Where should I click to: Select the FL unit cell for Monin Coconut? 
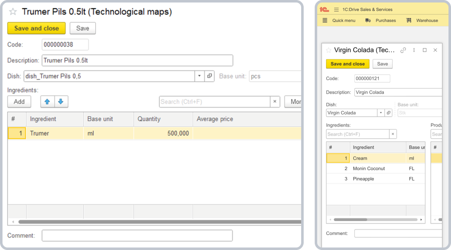pyautogui.click(x=415, y=168)
